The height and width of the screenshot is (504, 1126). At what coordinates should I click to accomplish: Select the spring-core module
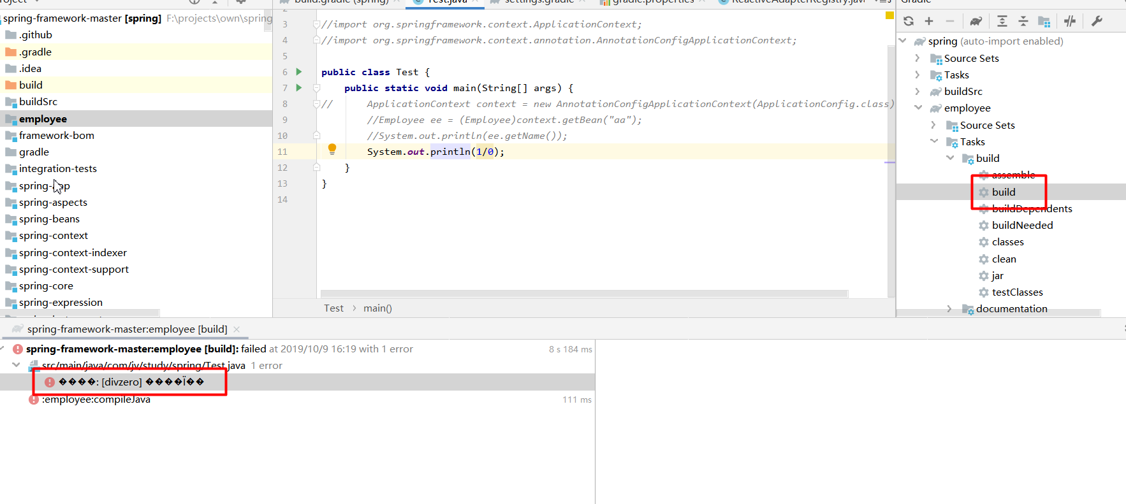click(46, 285)
